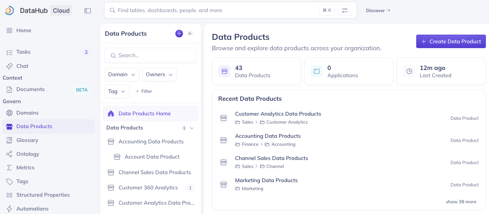Image resolution: width=489 pixels, height=214 pixels.
Task: Click the Tasks count badge 3
Action: pos(86,52)
